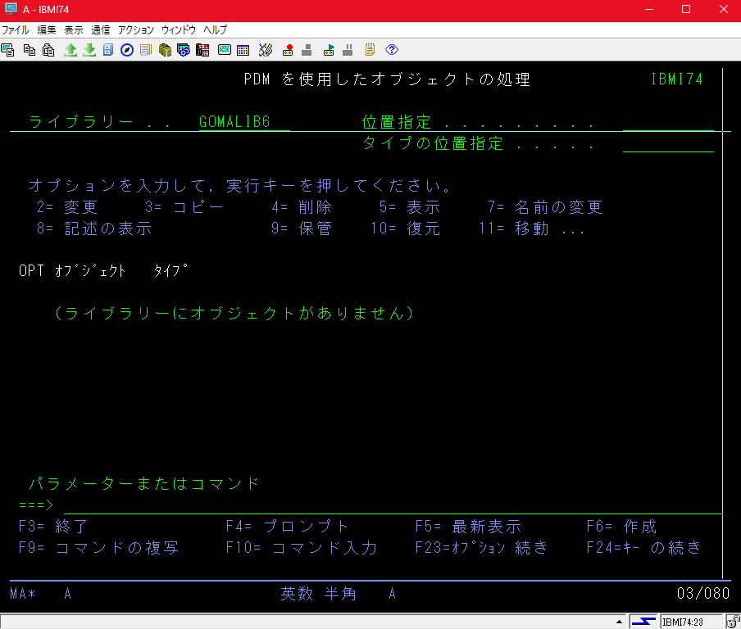Open the アクション menu

click(135, 29)
